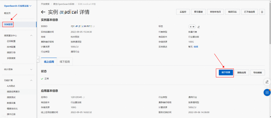Image resolution: width=271 pixels, height=118 pixels.
Task: Click the 导出模板 button
Action: tap(258, 72)
